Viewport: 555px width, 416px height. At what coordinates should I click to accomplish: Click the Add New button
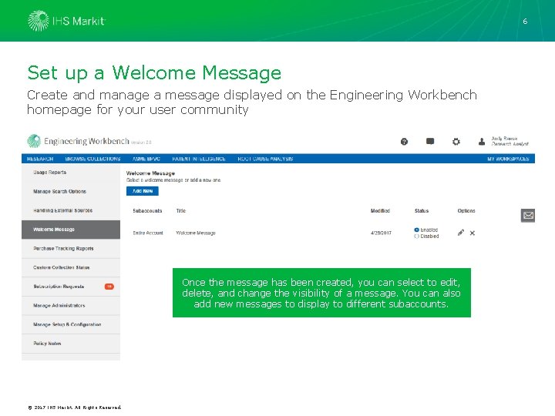point(143,191)
